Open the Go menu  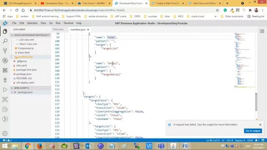tap(51, 23)
